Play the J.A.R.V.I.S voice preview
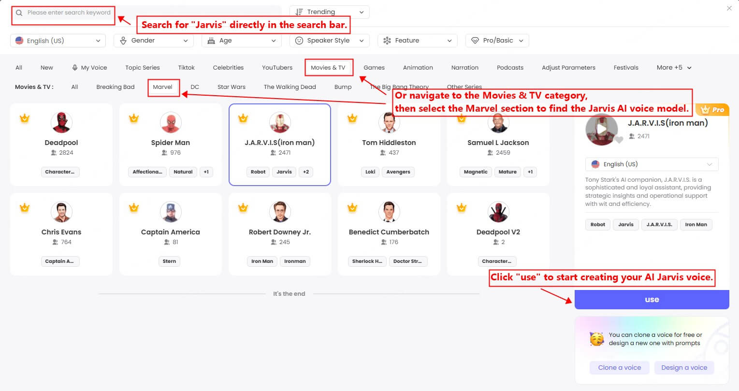The image size is (739, 391). pos(602,128)
